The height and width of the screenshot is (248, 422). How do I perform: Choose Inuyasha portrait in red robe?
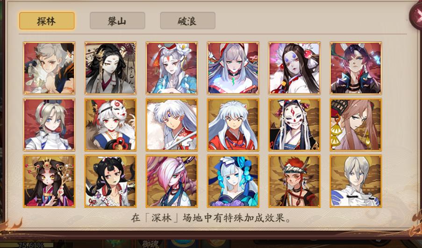pyautogui.click(x=233, y=124)
